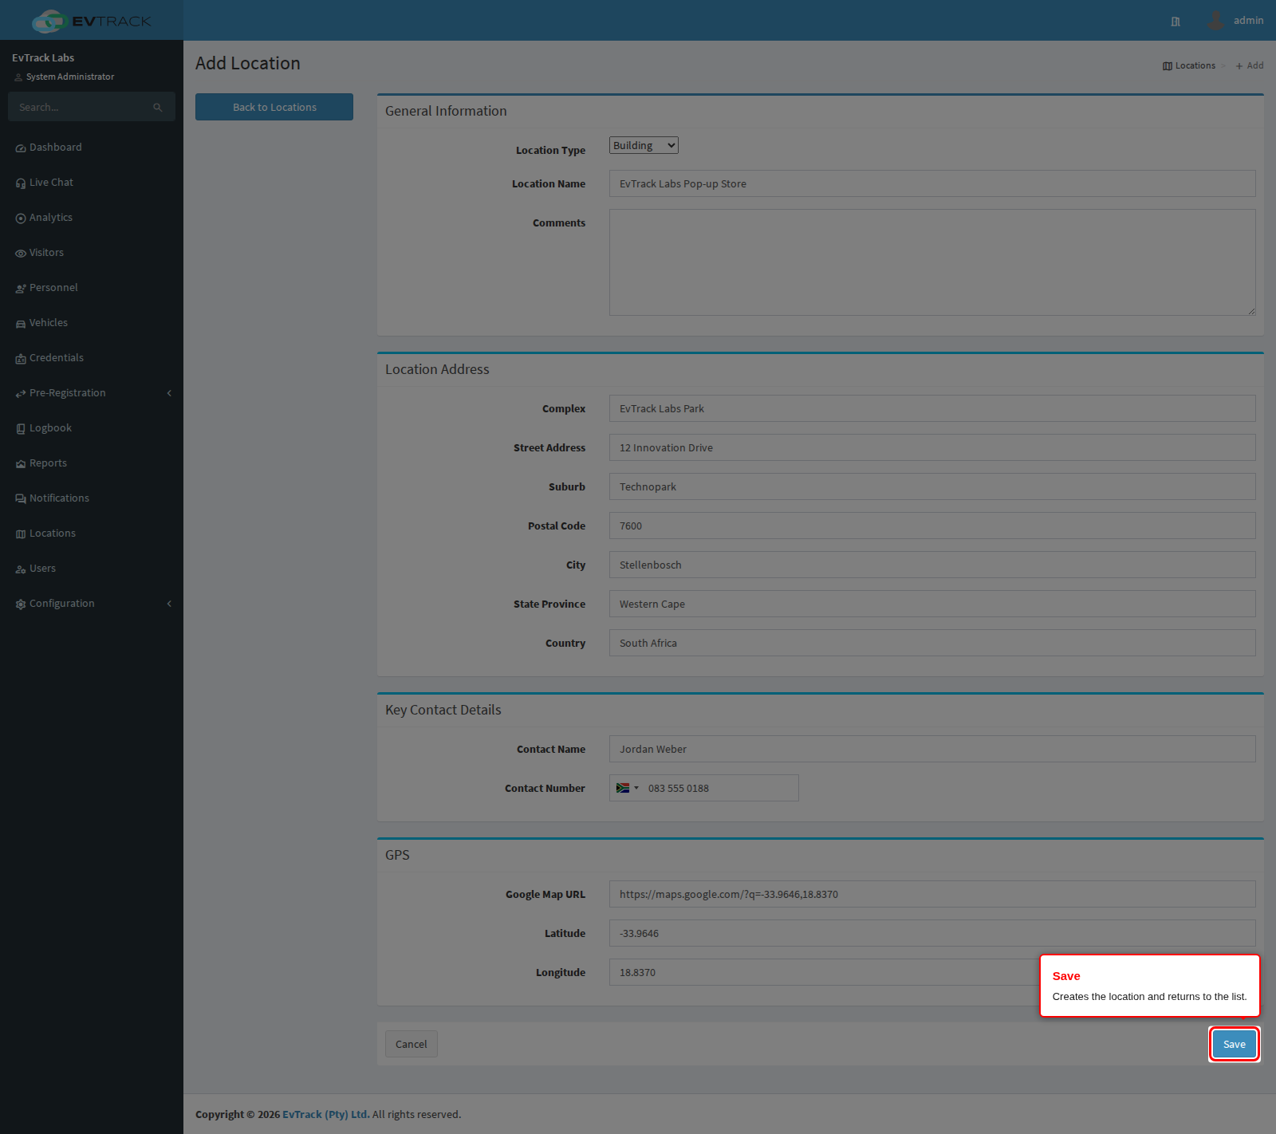Click the Logbook icon in the sidebar
The height and width of the screenshot is (1134, 1276).
coord(21,429)
